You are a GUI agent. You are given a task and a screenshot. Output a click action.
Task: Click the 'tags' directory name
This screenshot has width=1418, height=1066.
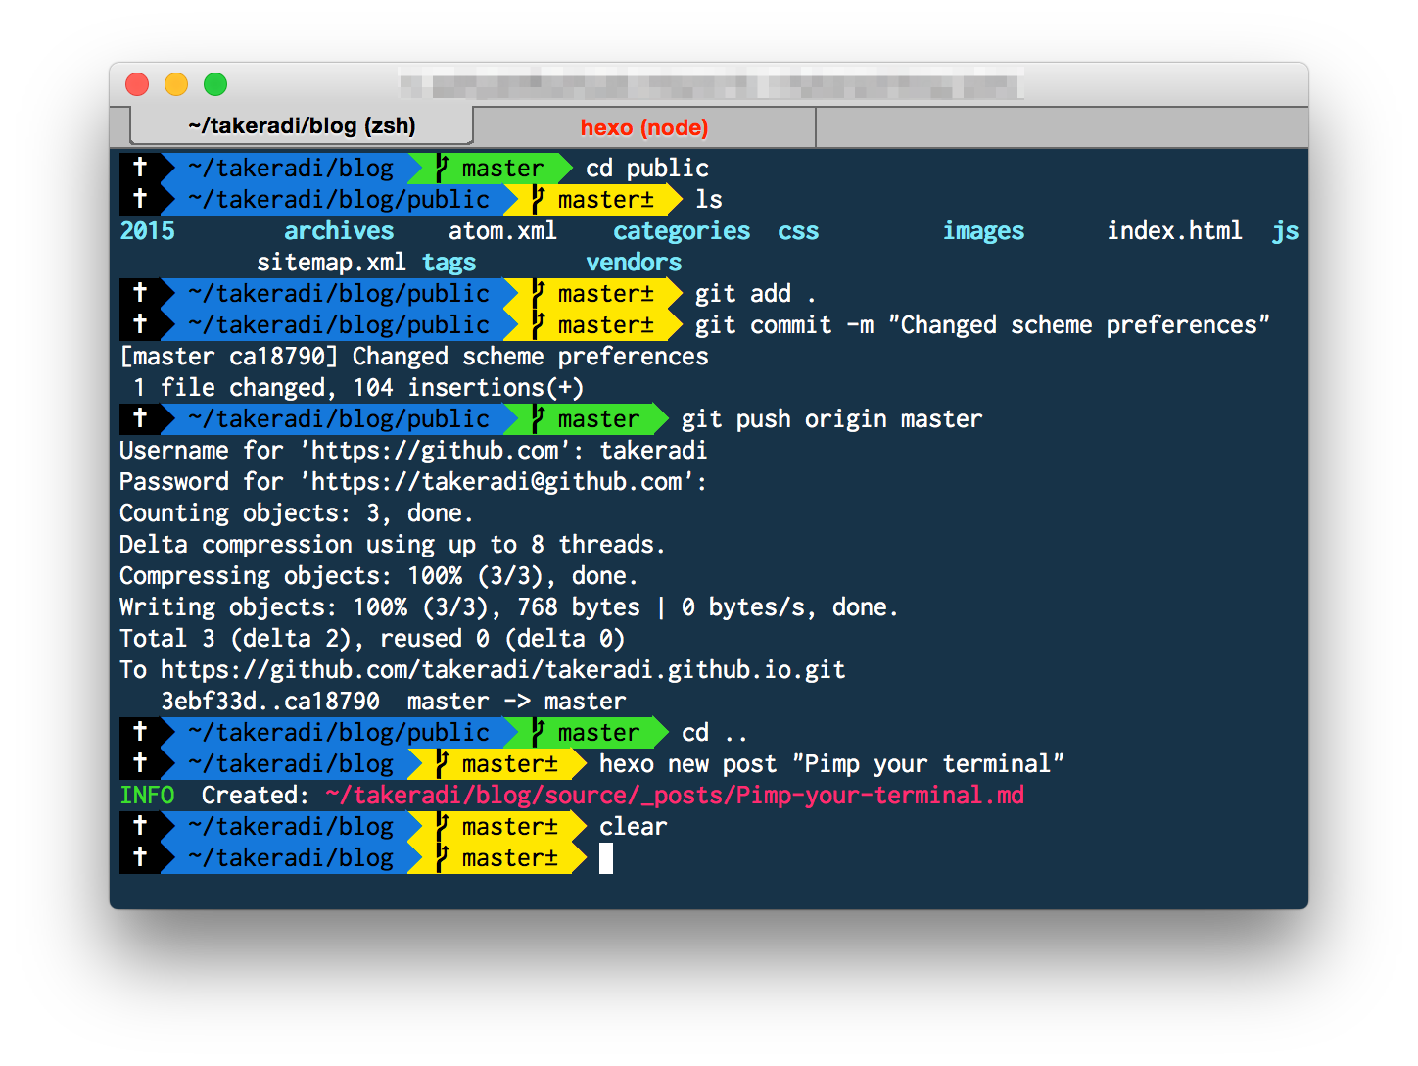(x=449, y=263)
